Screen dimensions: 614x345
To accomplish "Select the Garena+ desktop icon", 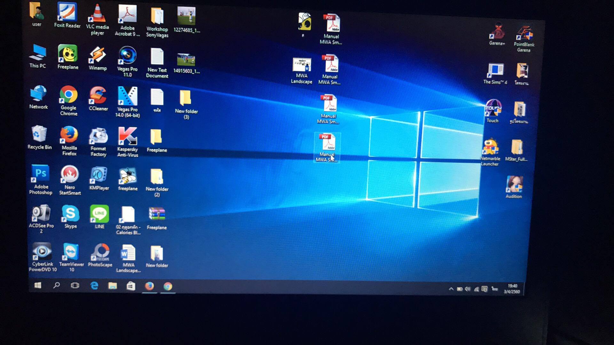I will [x=497, y=32].
